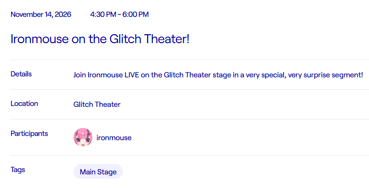This screenshot has height=188, width=369.
Task: Click "surprise segment!" at the end of the description
Action: click(333, 75)
